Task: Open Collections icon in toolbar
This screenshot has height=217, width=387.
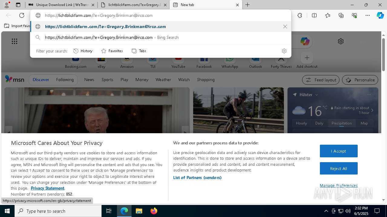Action: (341, 15)
